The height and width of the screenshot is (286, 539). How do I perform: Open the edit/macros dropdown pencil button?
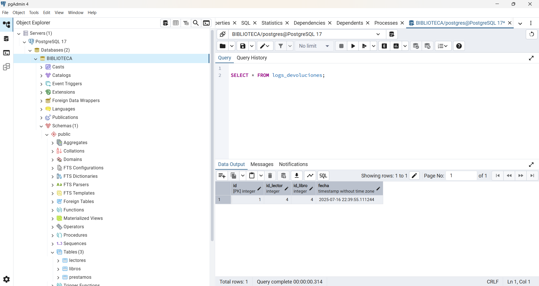click(265, 46)
